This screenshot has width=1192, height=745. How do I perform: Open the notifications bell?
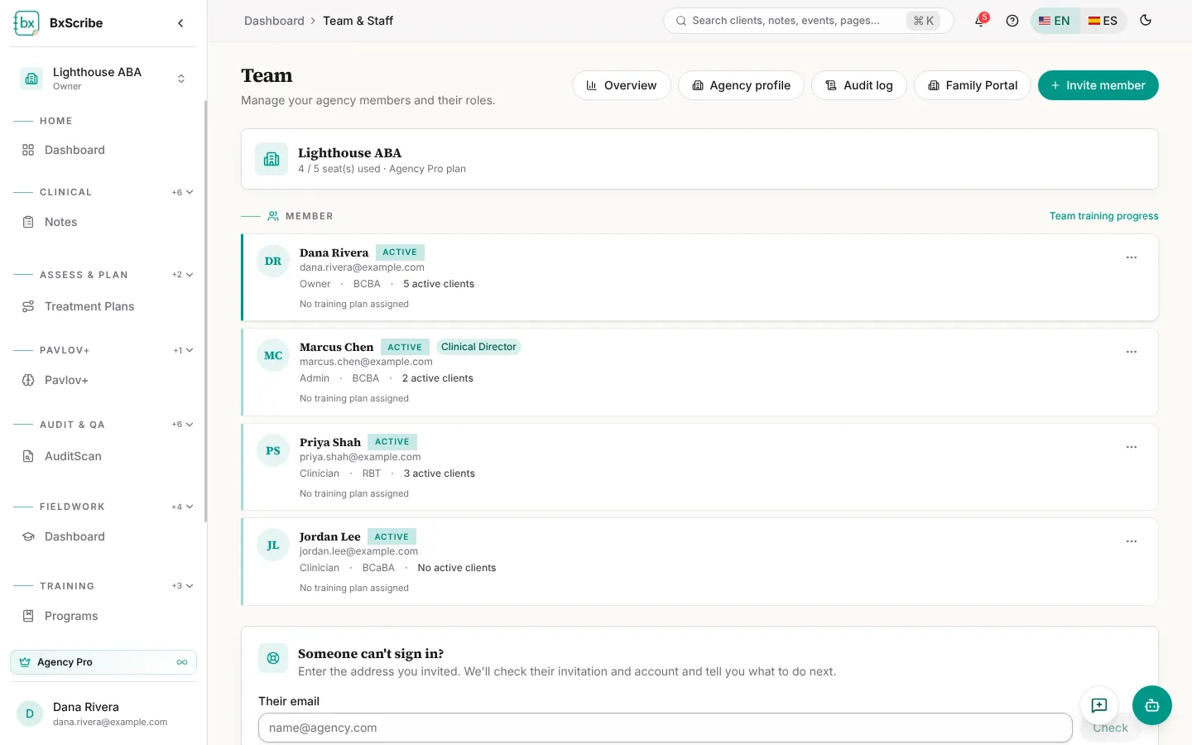click(x=980, y=21)
